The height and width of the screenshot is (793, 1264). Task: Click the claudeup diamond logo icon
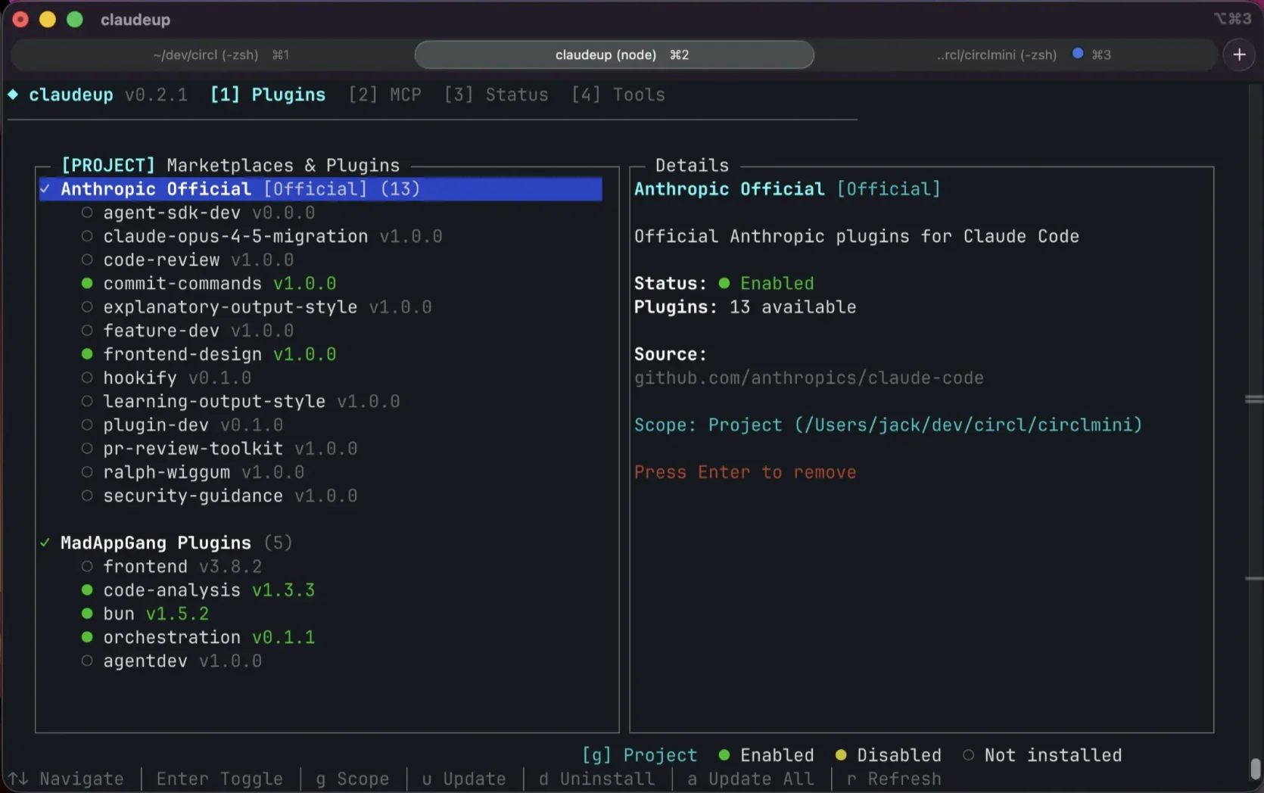pos(13,95)
